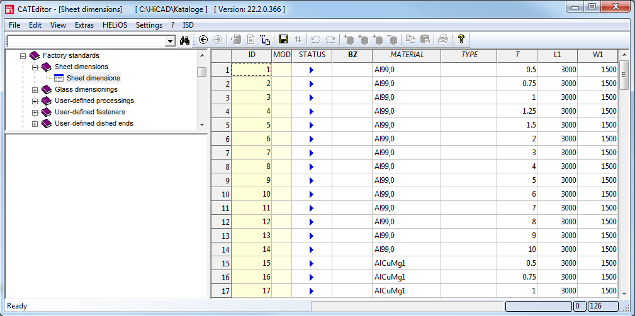Click the Copy icon in toolbar
635x316 pixels.
(410, 40)
